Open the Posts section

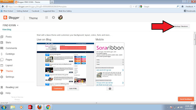pos(9,37)
